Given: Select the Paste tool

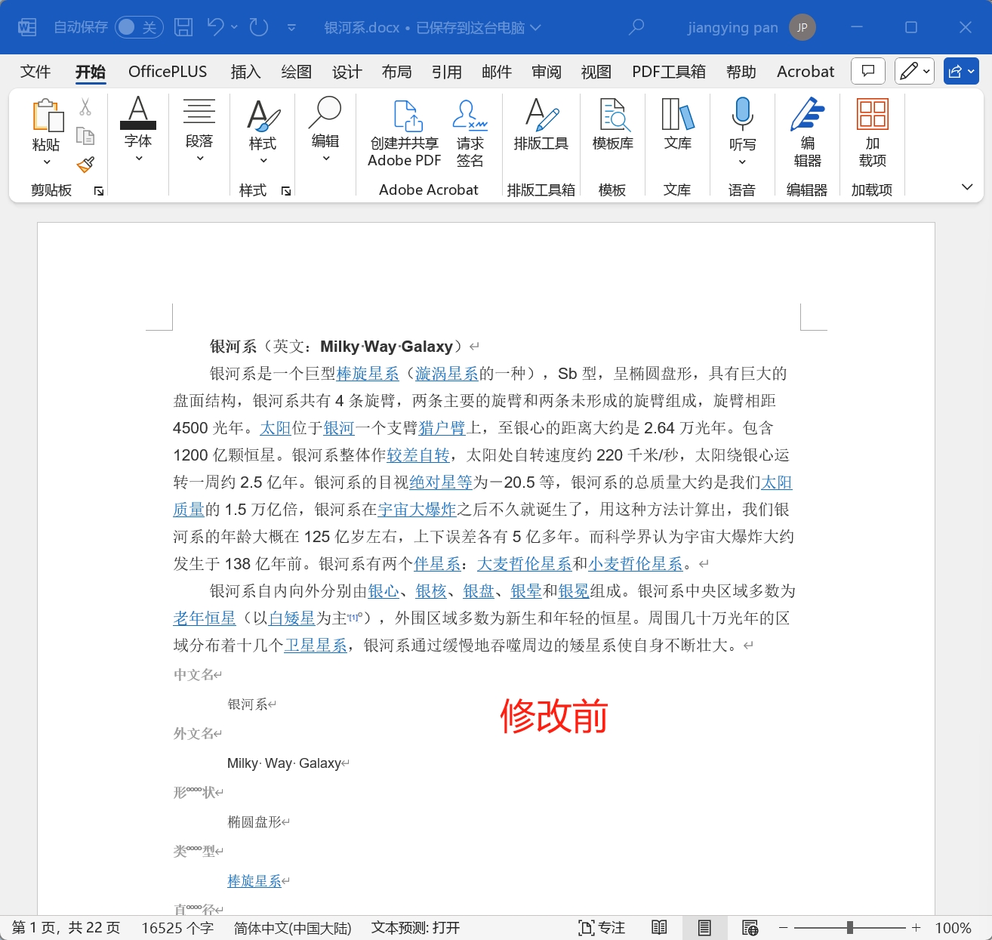Looking at the screenshot, I should (x=47, y=128).
